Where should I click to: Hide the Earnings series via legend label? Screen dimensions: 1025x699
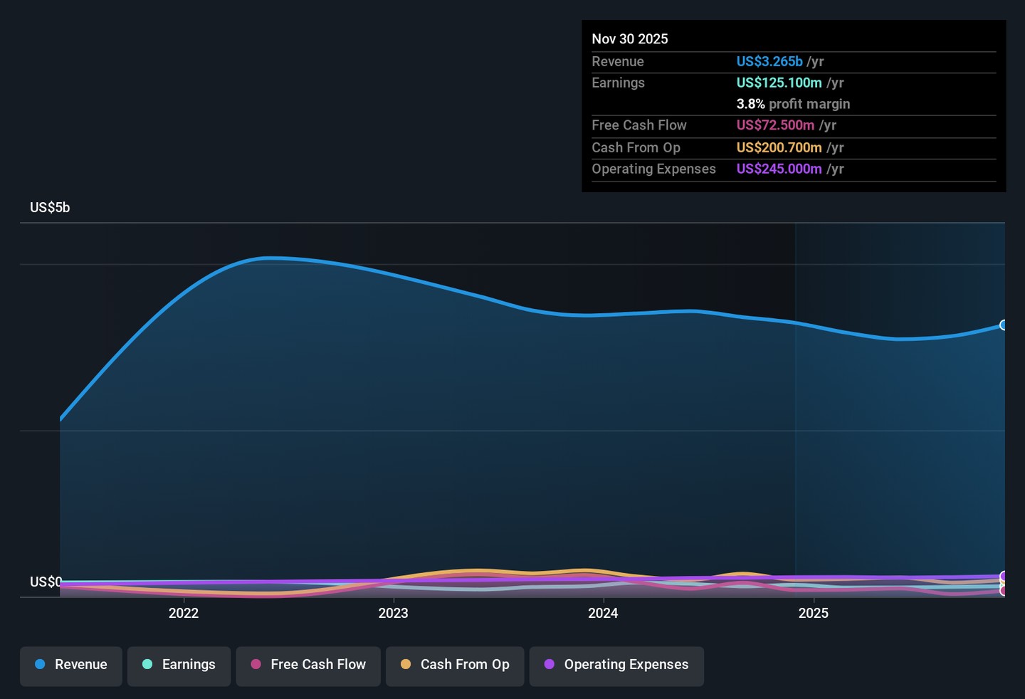(x=189, y=664)
